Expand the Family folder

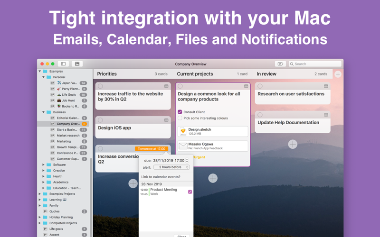(x=40, y=206)
